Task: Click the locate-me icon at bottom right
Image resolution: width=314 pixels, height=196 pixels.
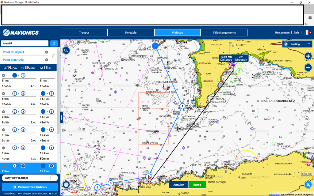Action: tap(308, 184)
